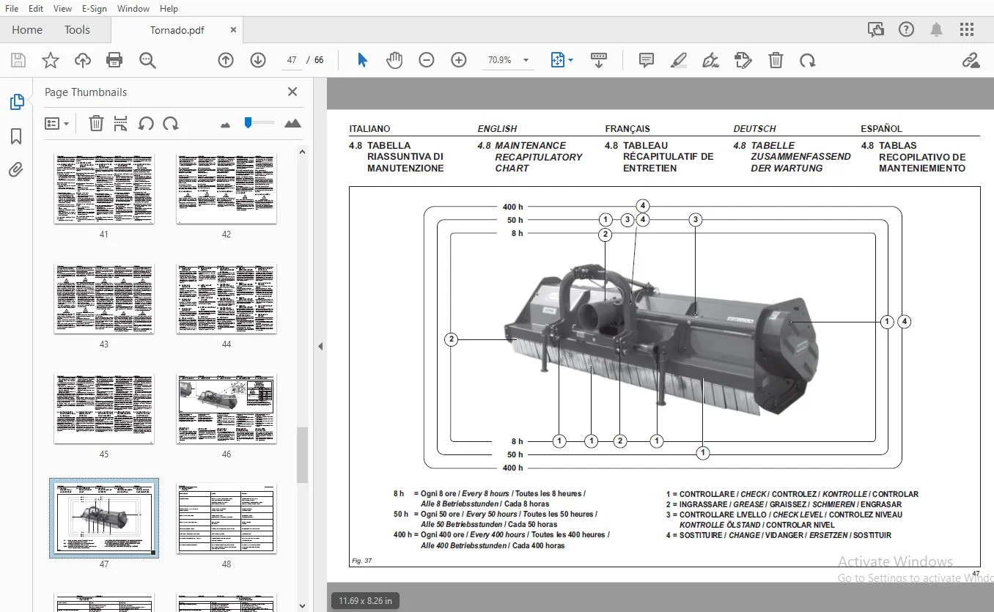994x612 pixels.
Task: Select page 41 thumbnail
Action: point(103,189)
